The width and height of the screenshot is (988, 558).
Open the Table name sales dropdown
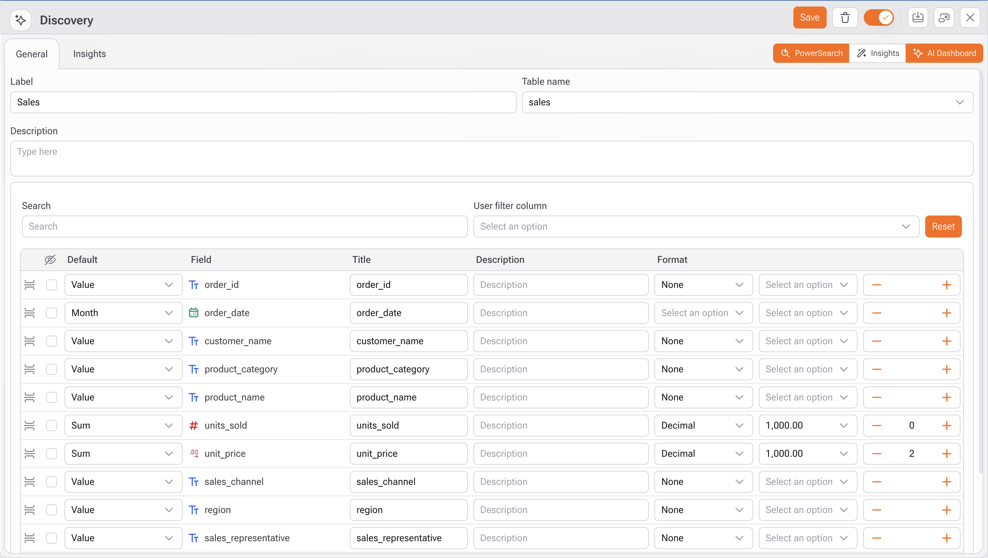click(x=747, y=102)
